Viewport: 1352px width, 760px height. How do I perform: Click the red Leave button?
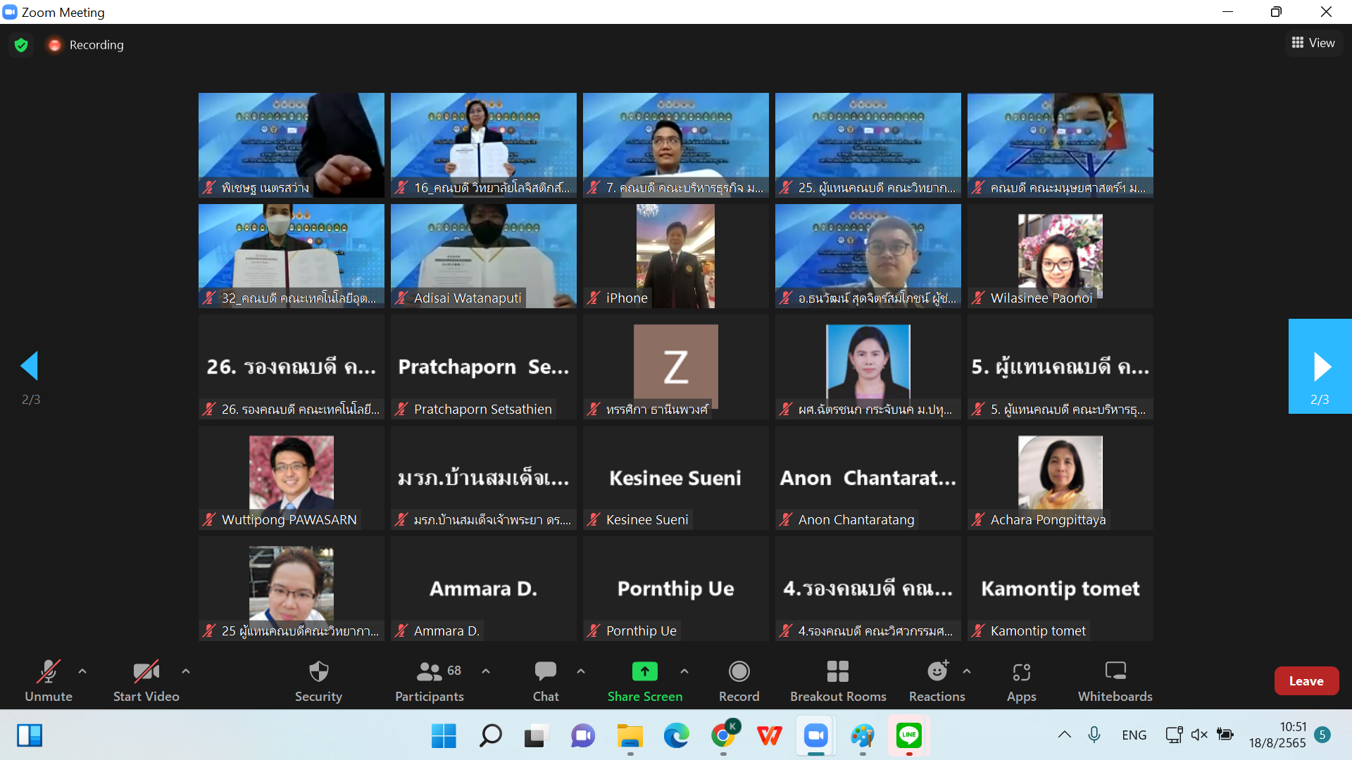[x=1306, y=680]
